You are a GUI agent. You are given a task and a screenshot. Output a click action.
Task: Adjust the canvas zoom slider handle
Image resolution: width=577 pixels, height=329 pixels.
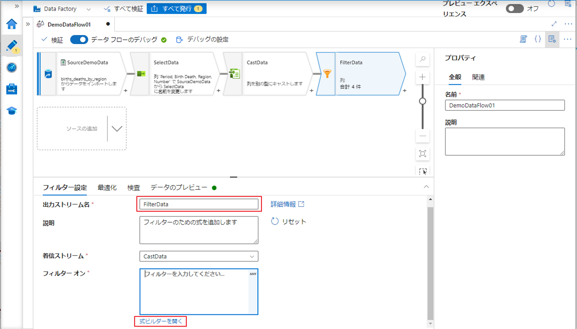coord(422,101)
